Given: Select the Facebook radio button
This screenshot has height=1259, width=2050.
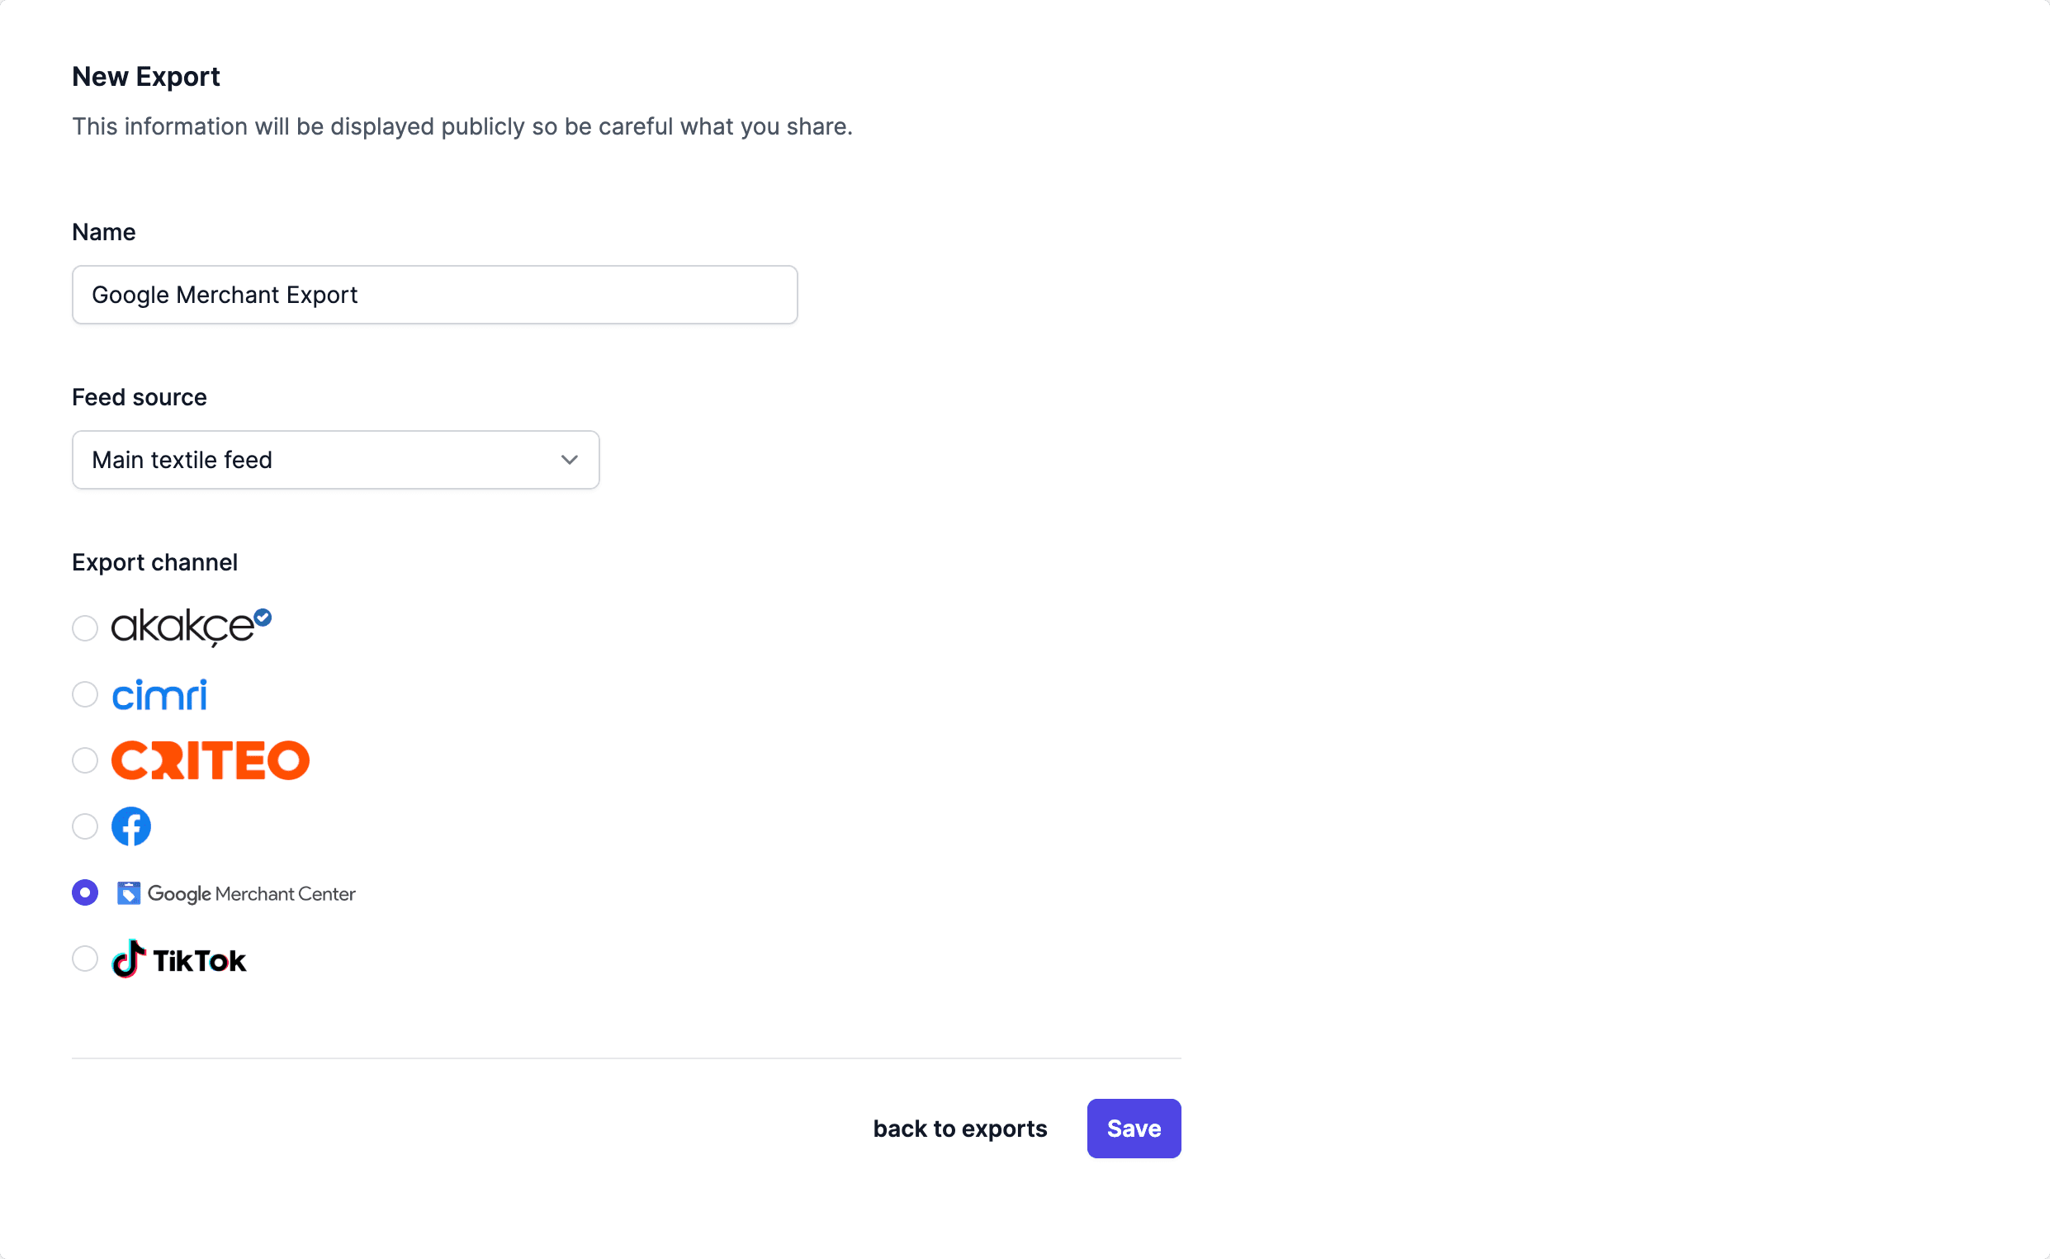Looking at the screenshot, I should click(x=85, y=826).
